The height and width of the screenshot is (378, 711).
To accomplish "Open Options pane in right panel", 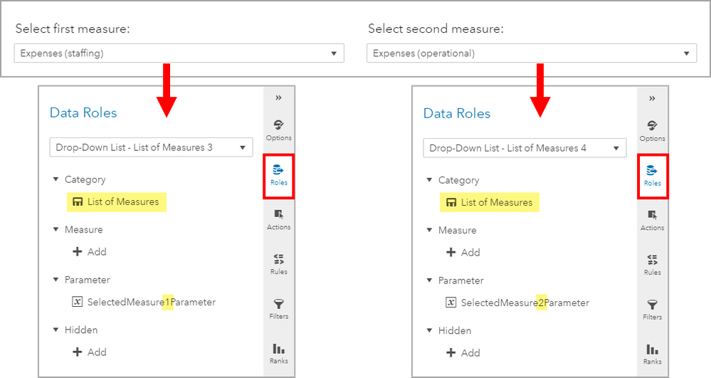I will pos(652,129).
